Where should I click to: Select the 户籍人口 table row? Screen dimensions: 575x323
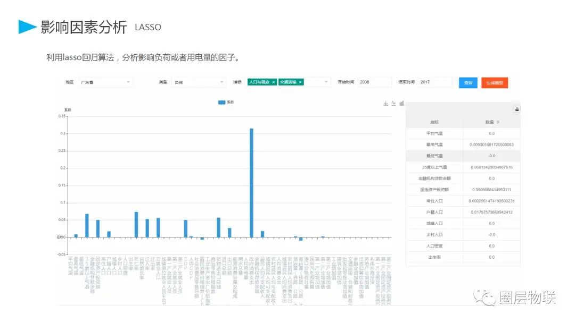[463, 212]
